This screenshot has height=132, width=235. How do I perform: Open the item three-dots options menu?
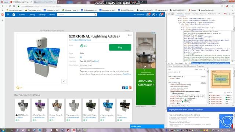click(x=130, y=35)
